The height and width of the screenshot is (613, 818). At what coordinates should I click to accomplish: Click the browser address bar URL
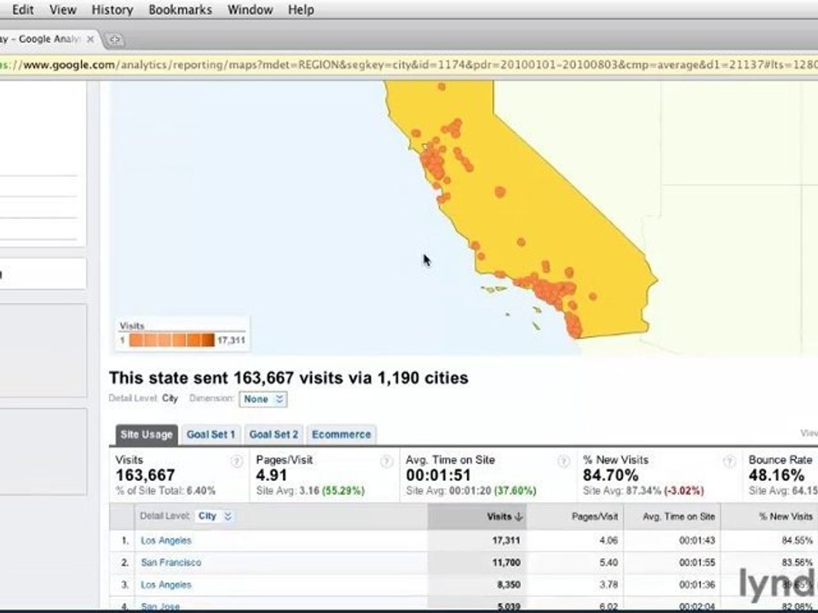[409, 65]
